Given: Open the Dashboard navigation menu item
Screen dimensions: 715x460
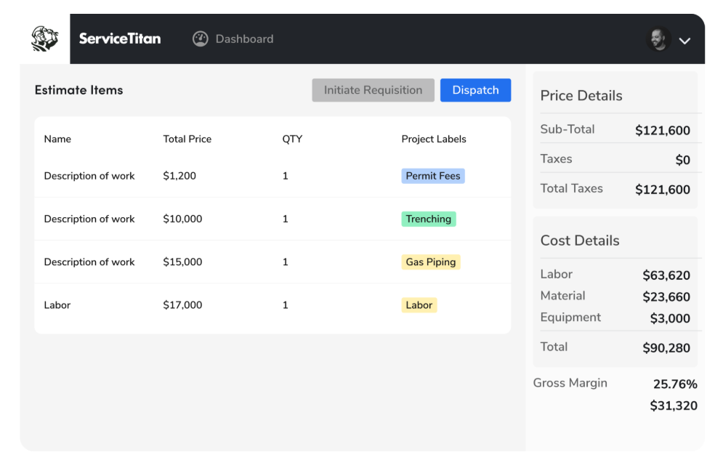Looking at the screenshot, I should click(243, 39).
